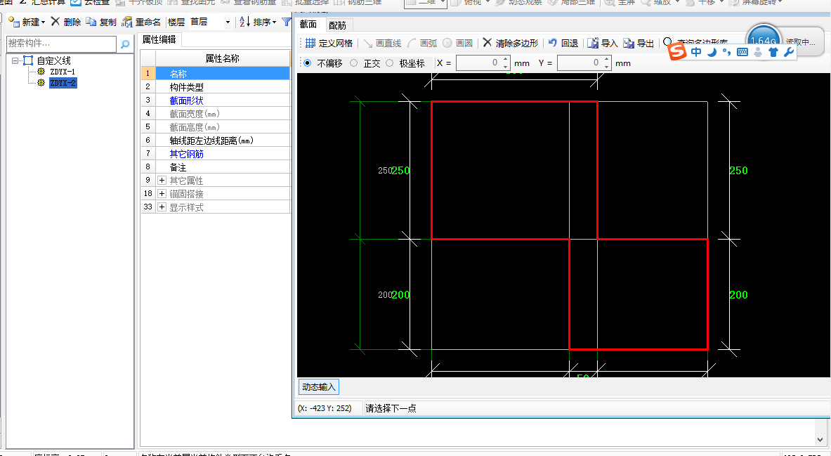Increase the Y value with up stepper

tap(607, 60)
